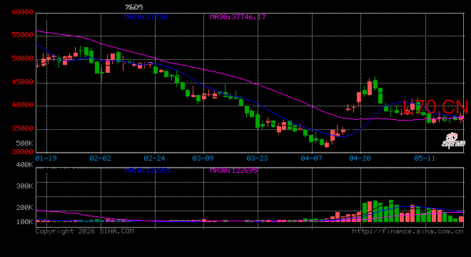Select the 60000 price axis label
Viewport: 471px width, 257px height.
(x=22, y=12)
